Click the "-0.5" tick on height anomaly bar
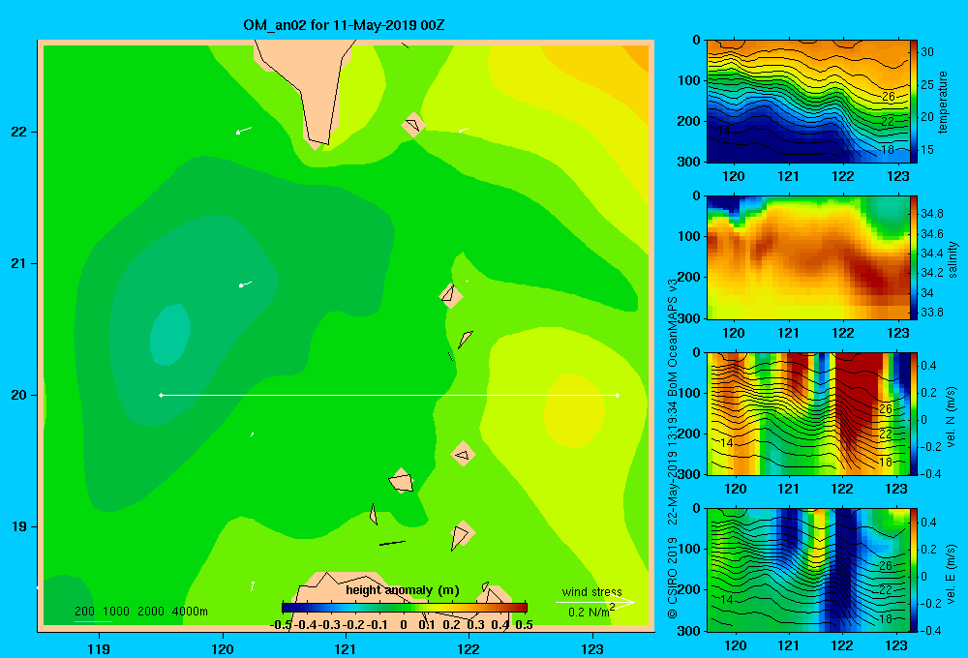Viewport: 968px width, 658px height. [x=281, y=625]
